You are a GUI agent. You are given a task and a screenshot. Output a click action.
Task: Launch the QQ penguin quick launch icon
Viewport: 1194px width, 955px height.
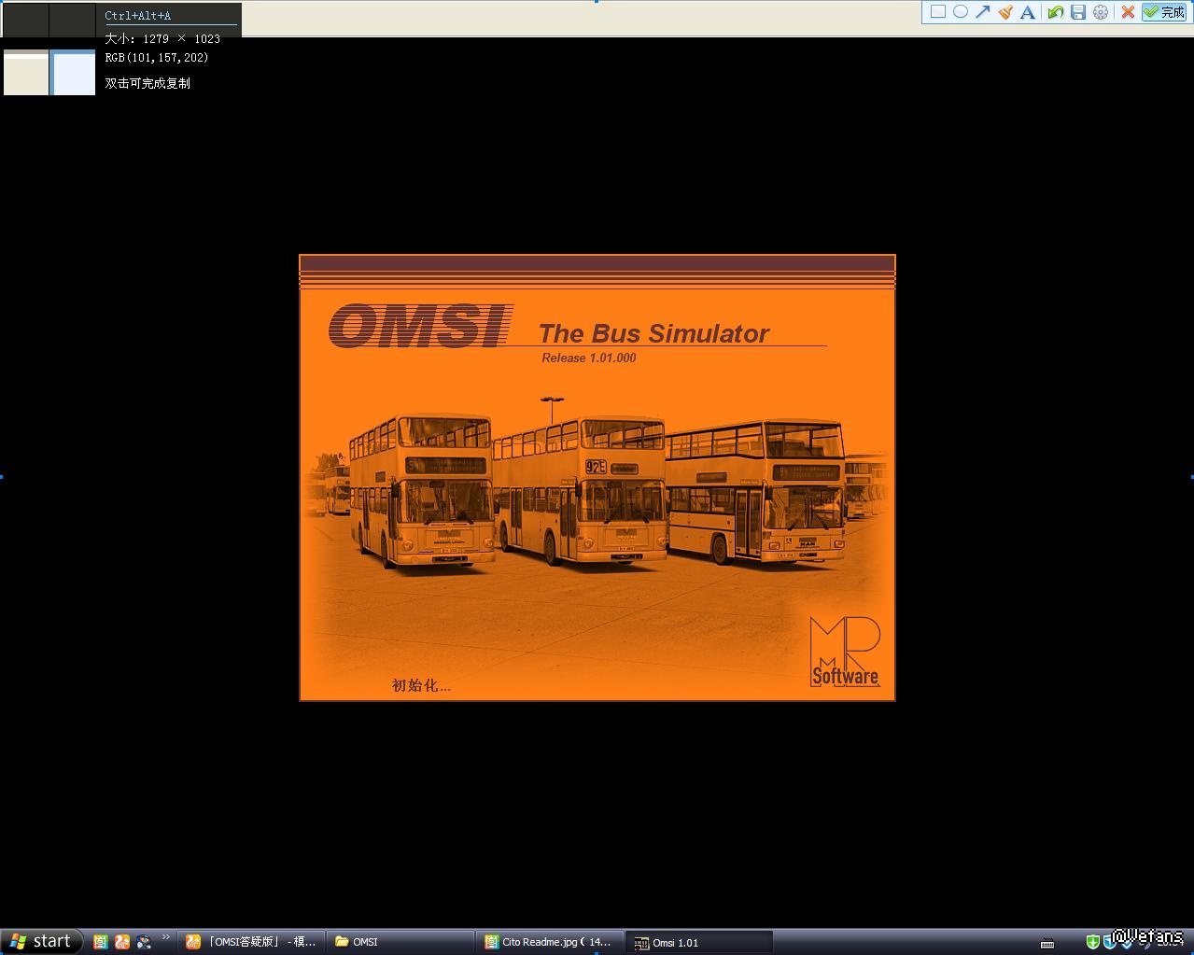pyautogui.click(x=144, y=942)
